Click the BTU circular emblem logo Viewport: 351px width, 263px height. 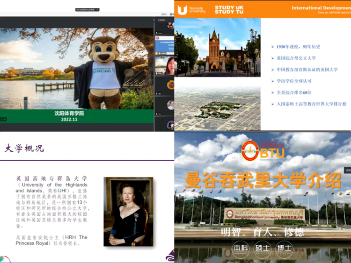pos(250,150)
